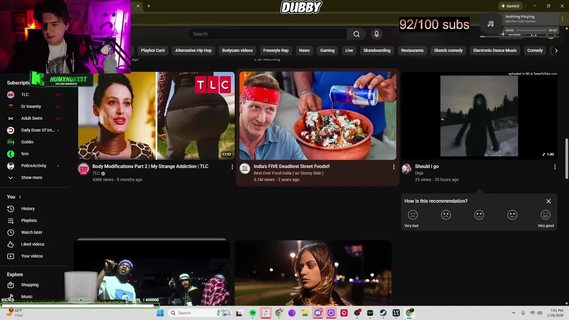The width and height of the screenshot is (569, 320).
Task: Open Steam from the taskbar
Action: pyautogui.click(x=383, y=313)
